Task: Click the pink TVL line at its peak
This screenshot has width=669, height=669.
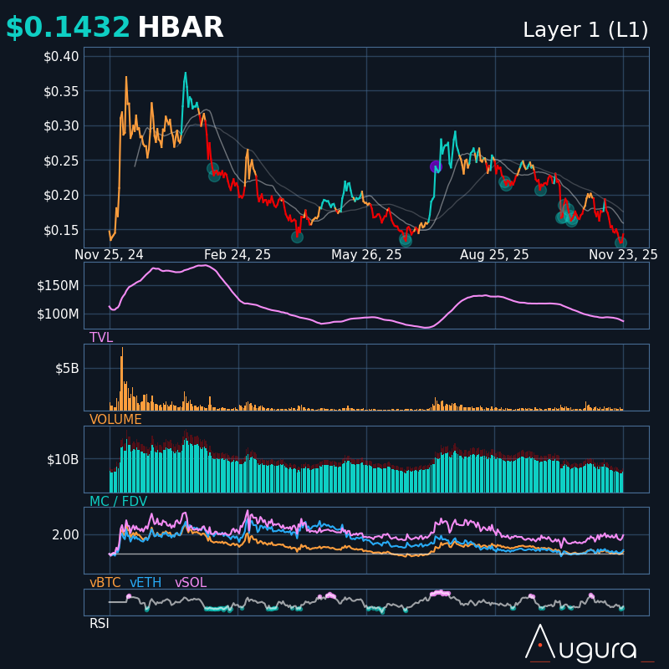Action: pyautogui.click(x=203, y=265)
